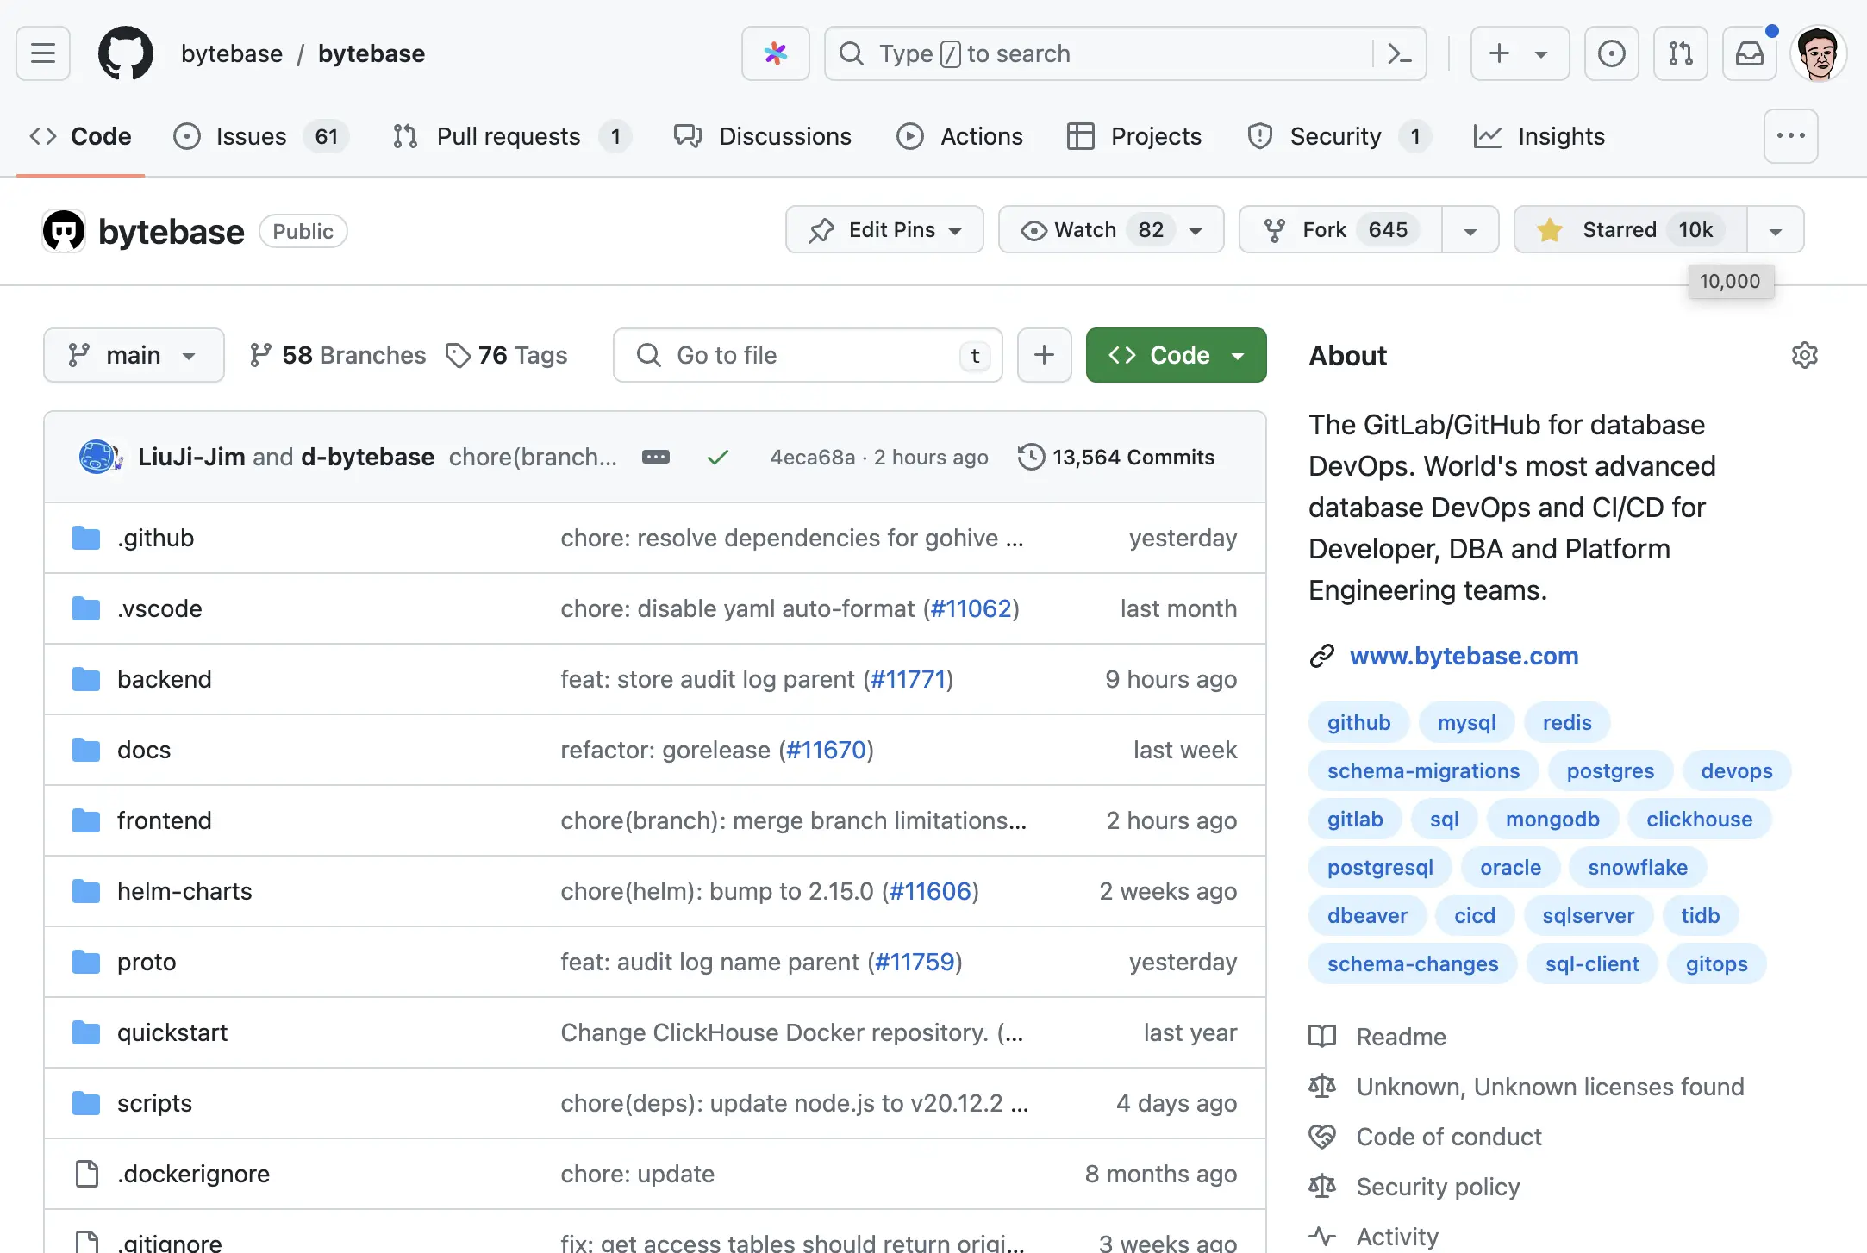Expand the green Code dropdown

point(1176,355)
